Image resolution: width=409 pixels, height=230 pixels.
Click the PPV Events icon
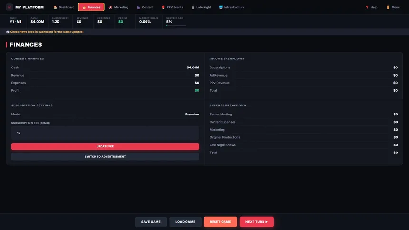pos(163,7)
